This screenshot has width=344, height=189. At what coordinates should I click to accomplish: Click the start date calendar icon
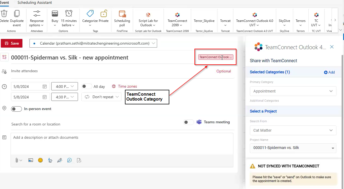click(x=45, y=87)
